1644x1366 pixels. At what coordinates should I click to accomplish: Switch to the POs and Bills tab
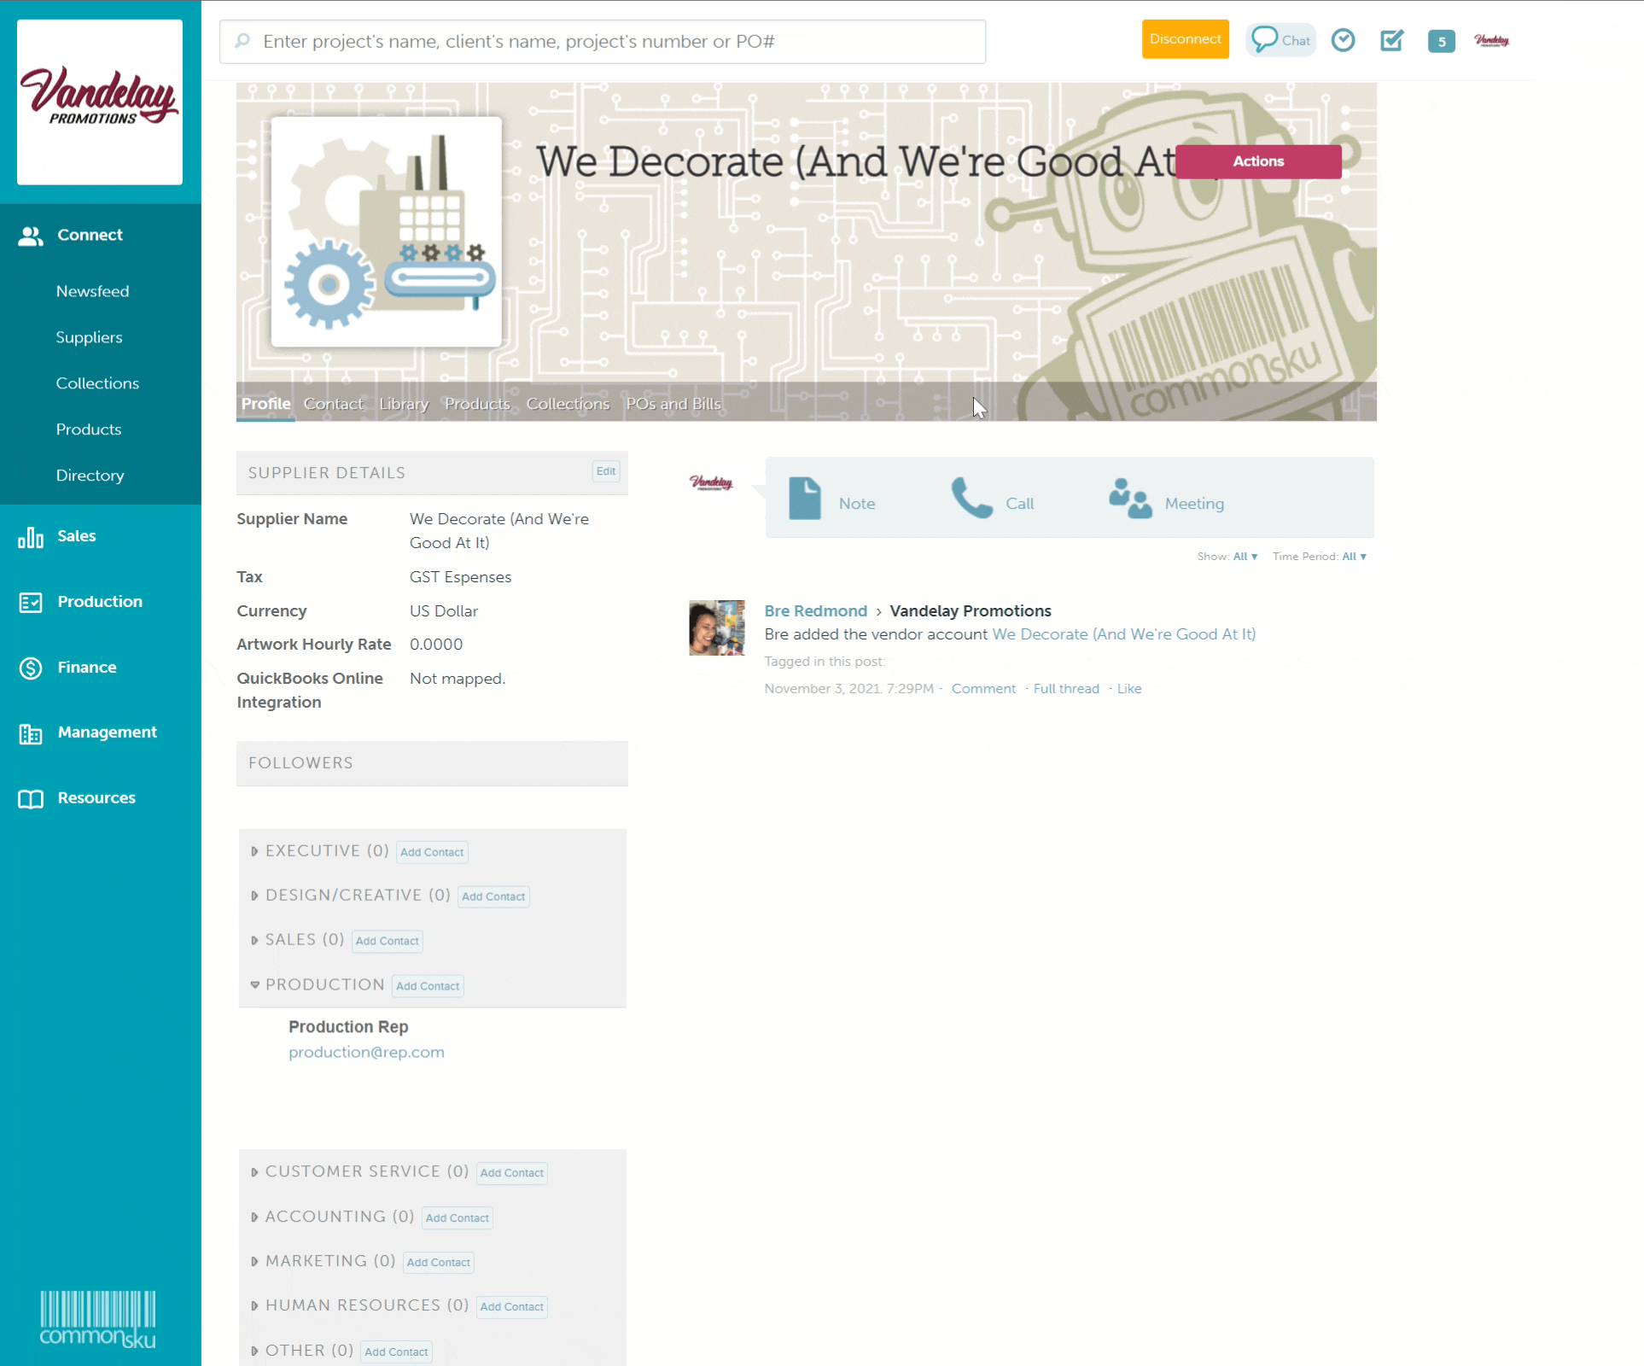click(673, 404)
